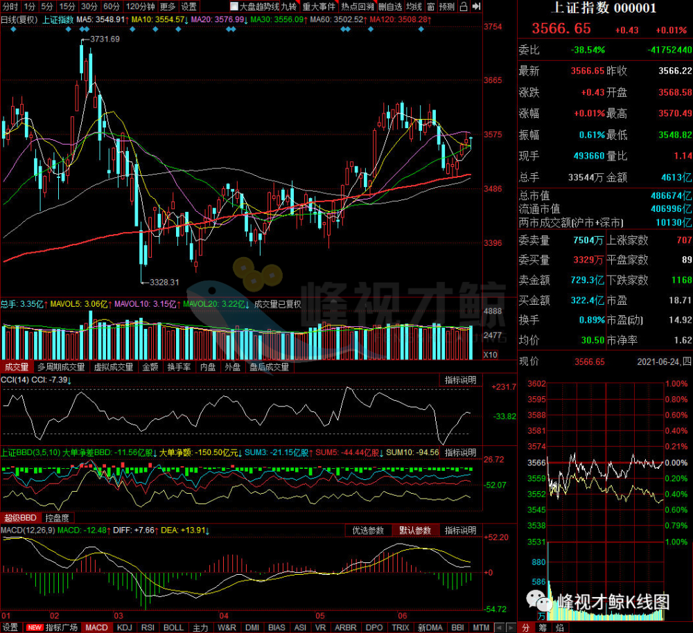Open the 更多 timeframe menu
This screenshot has height=633, width=693.
tap(168, 7)
